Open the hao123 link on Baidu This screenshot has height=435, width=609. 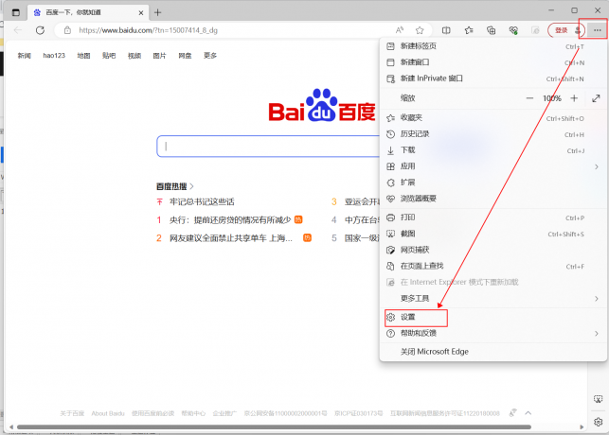54,56
